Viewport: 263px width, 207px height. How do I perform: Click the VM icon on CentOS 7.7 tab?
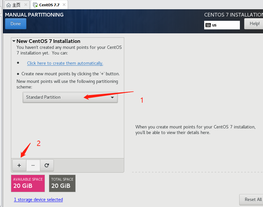coord(35,5)
